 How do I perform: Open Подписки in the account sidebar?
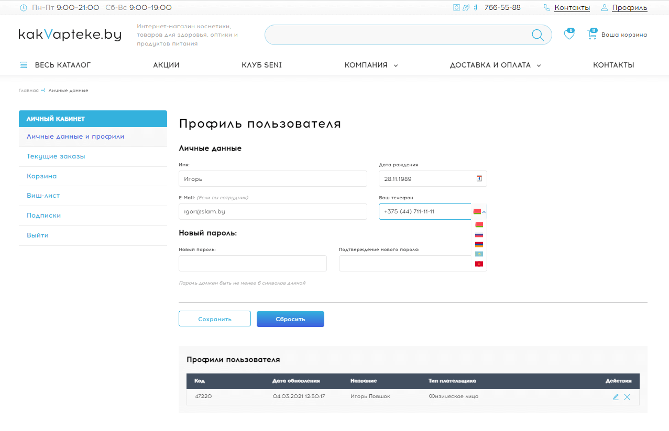point(44,216)
